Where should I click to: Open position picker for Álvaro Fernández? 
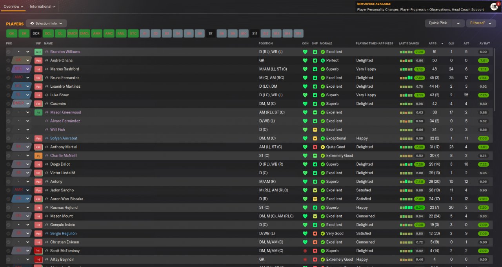click(x=22, y=121)
